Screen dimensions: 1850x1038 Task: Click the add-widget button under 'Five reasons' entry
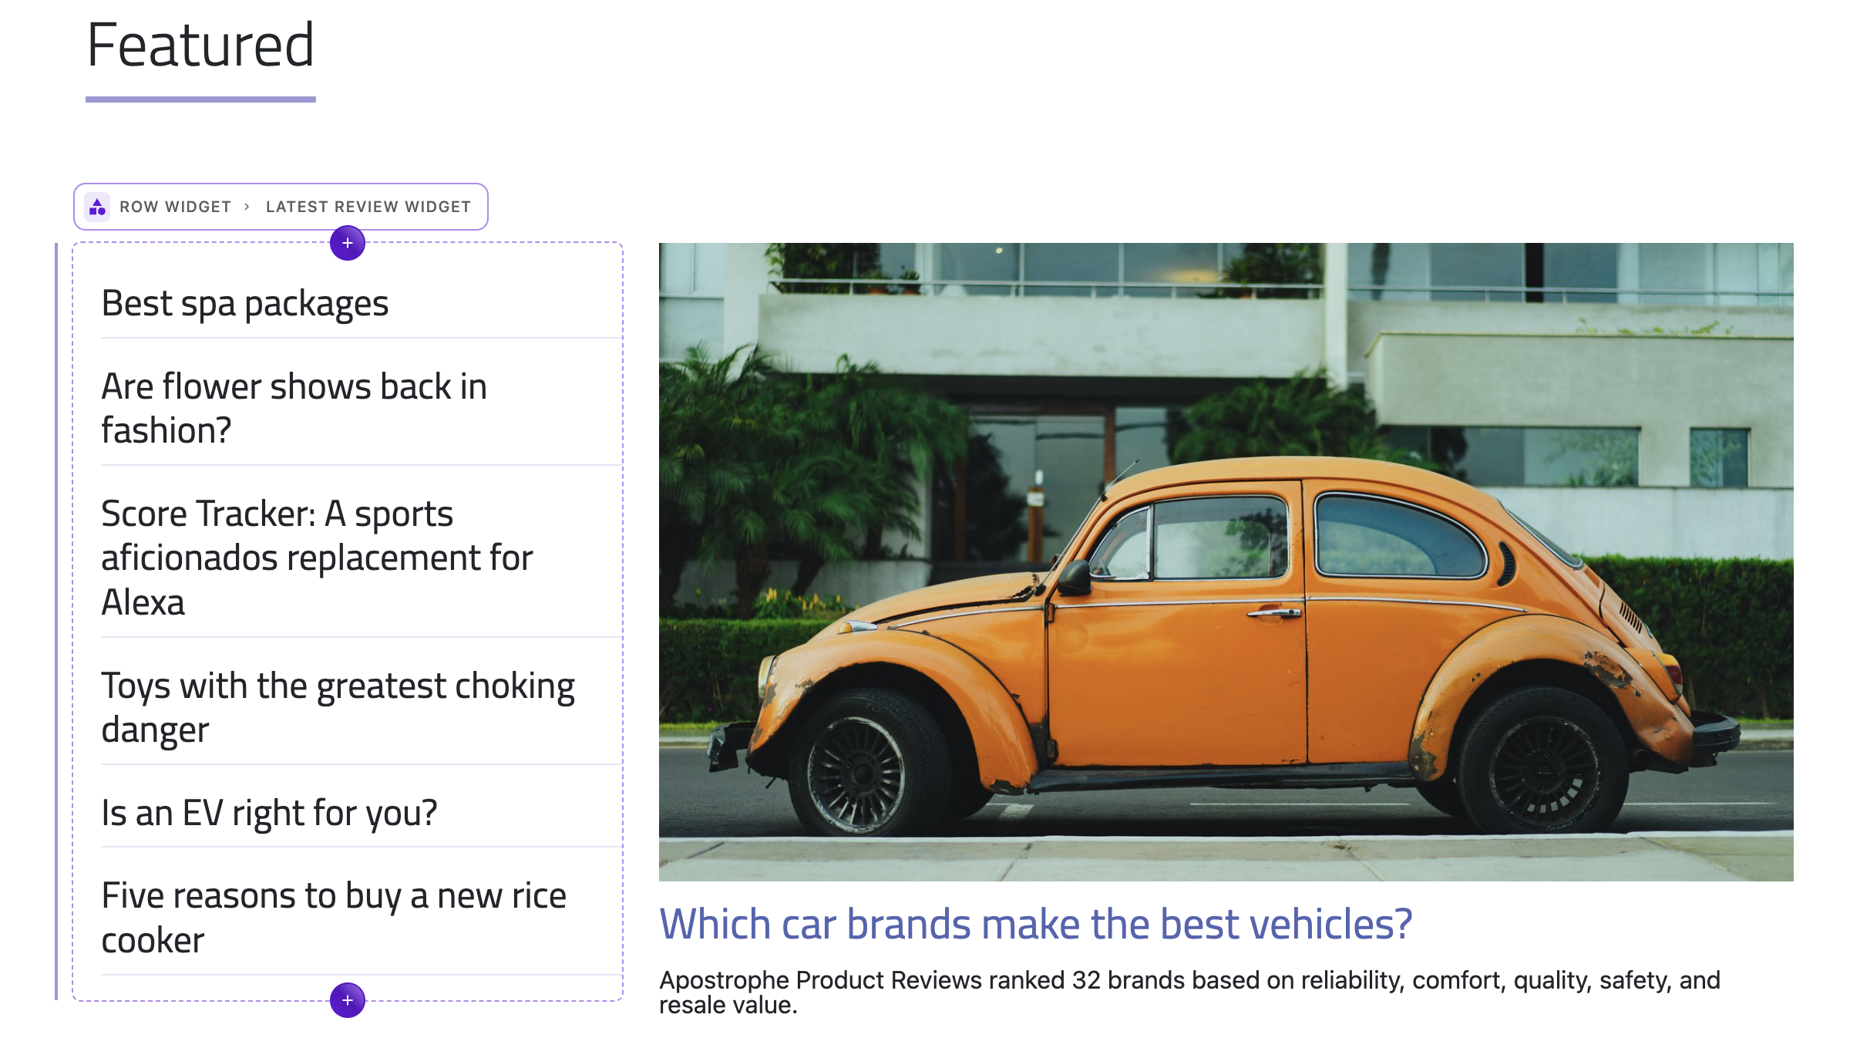(348, 999)
